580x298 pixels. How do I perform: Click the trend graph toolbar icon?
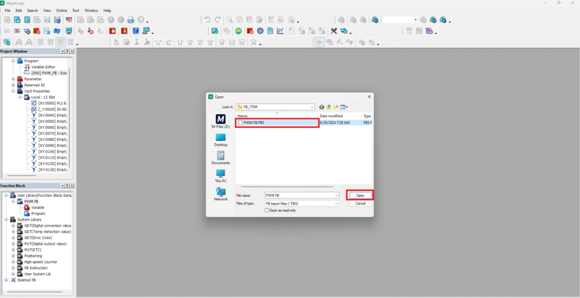280,31
